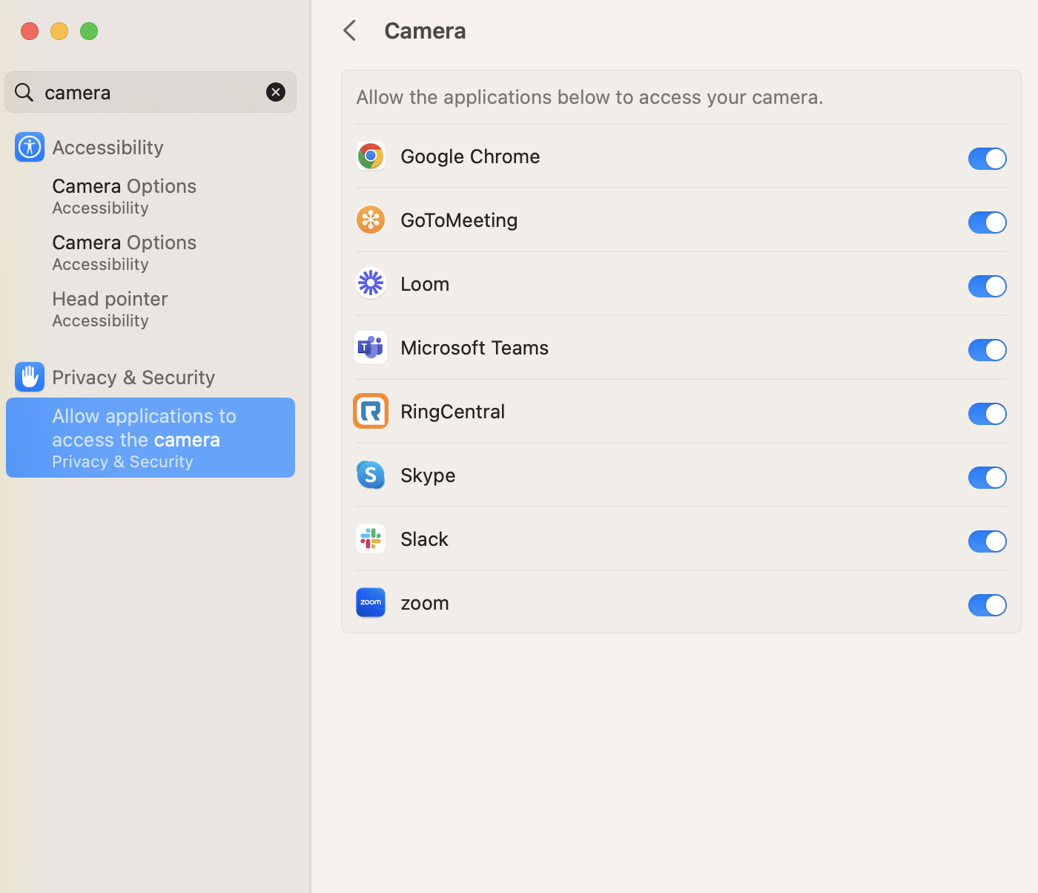Click the magnifying glass search icon
The image size is (1038, 893).
(x=24, y=92)
